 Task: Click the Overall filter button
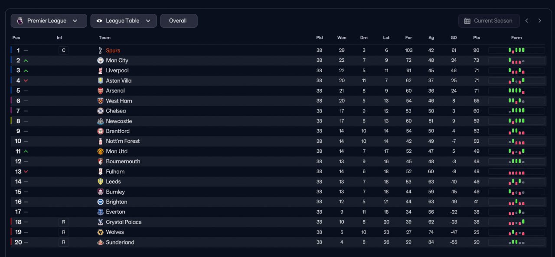tap(179, 21)
